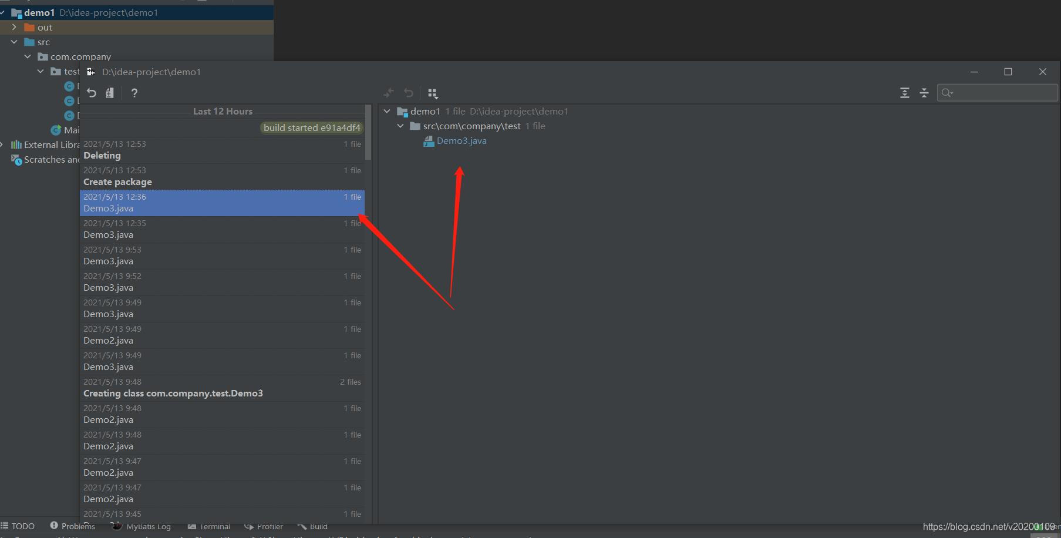Open the Build tool window tab
Viewport: 1061px width, 538px height.
point(312,526)
